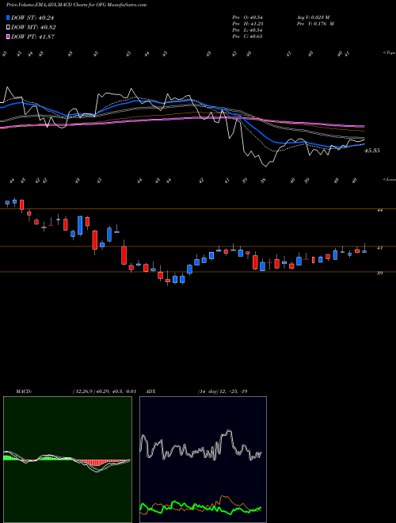Select the DOW MT: 40.82 label
Image resolution: width=396 pixels, height=523 pixels.
pyautogui.click(x=33, y=28)
